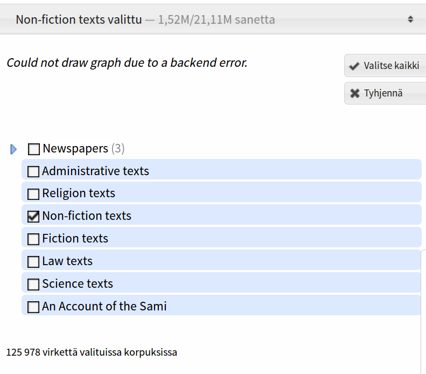Click the Administrative texts row label

95,171
